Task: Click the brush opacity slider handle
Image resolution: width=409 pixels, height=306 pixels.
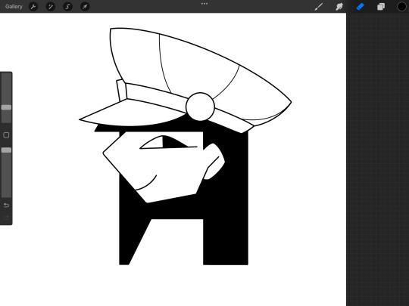Action: click(x=6, y=150)
